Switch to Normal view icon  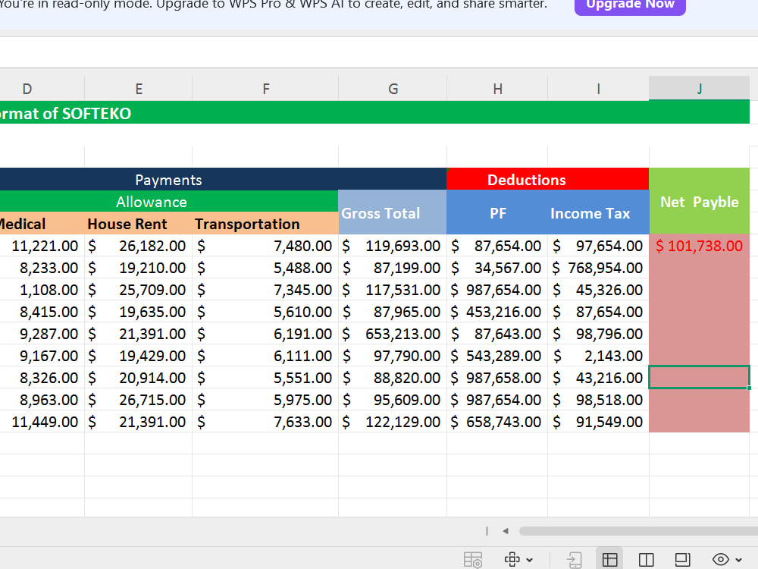click(x=609, y=560)
